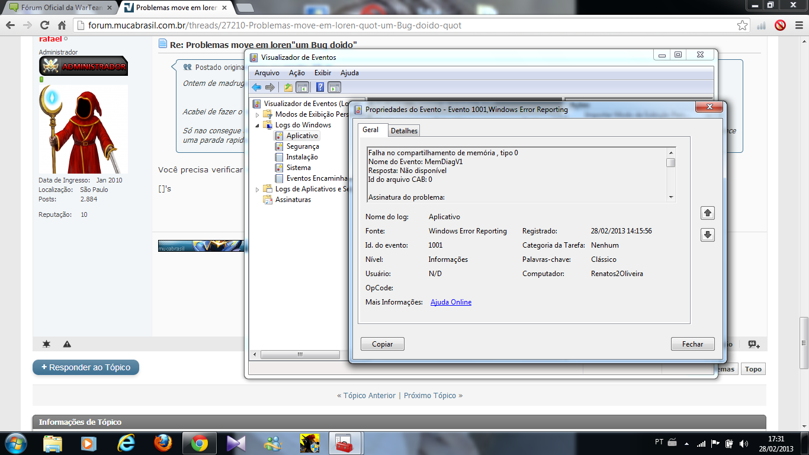
Task: Bookmark this page with the star icon
Action: [742, 25]
